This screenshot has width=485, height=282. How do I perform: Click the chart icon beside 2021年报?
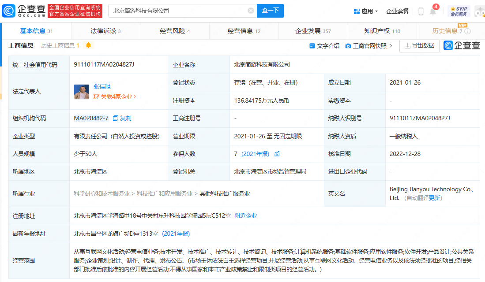277,154
